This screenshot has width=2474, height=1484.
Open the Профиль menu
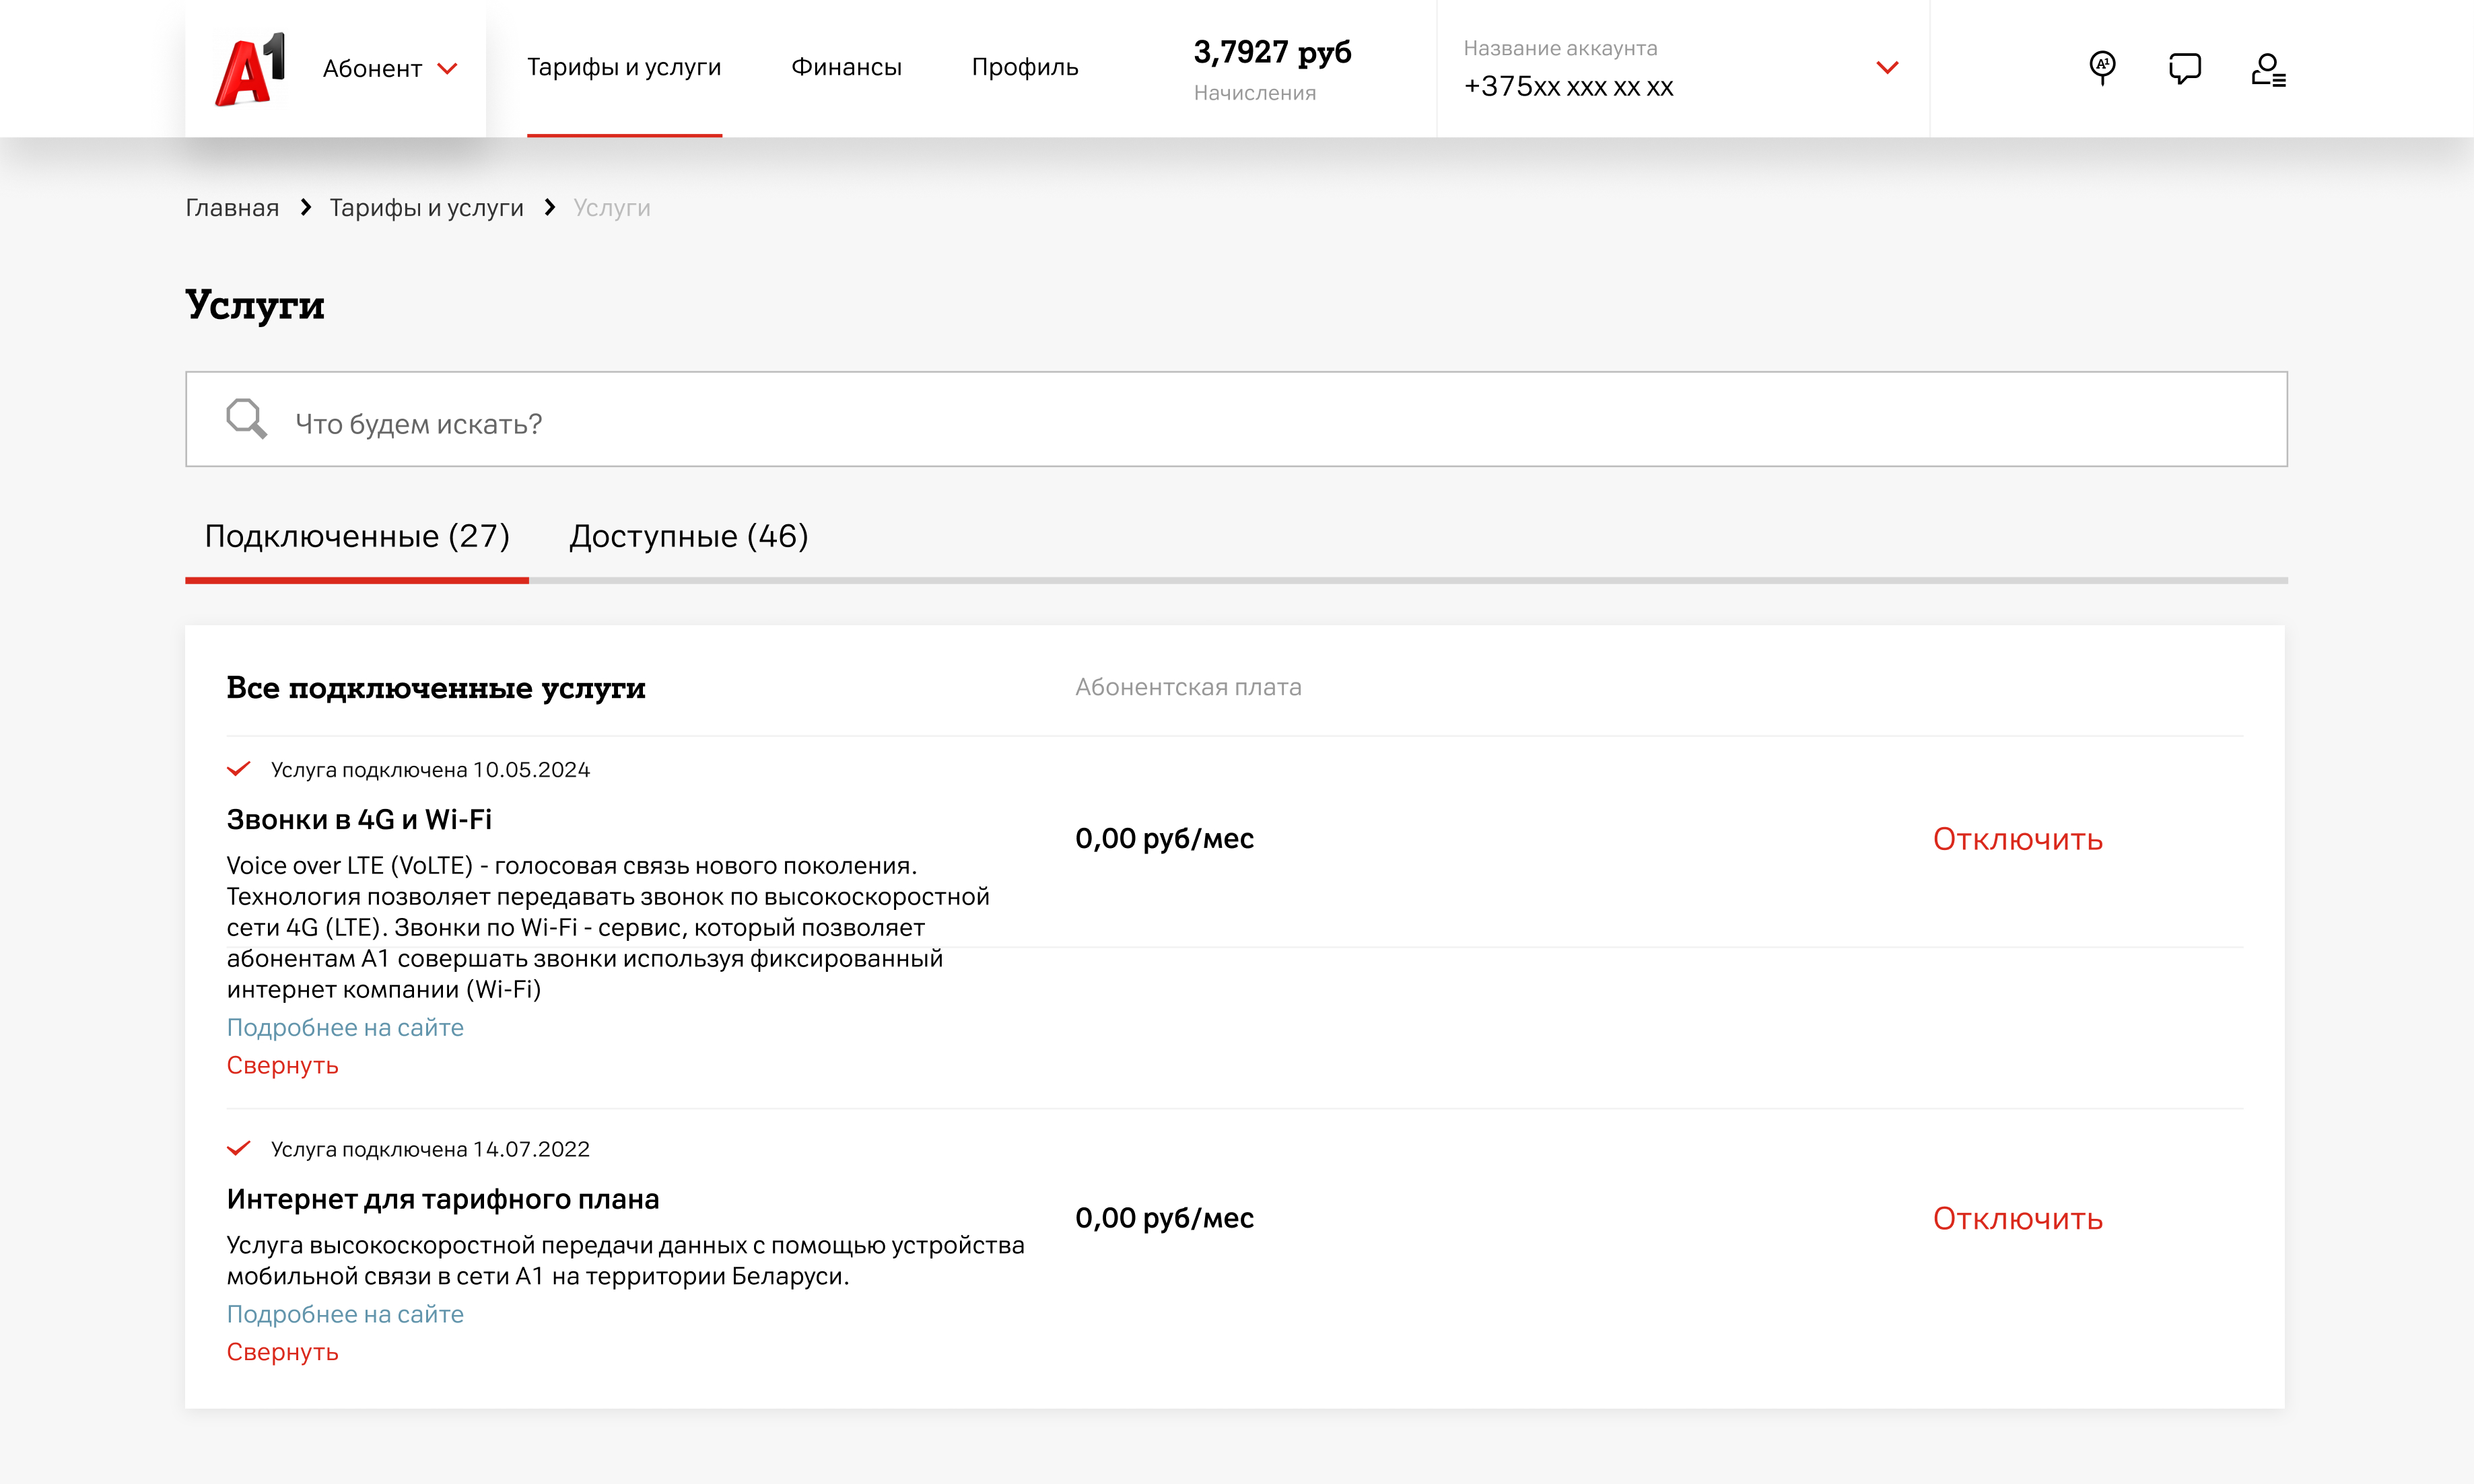[x=1024, y=67]
